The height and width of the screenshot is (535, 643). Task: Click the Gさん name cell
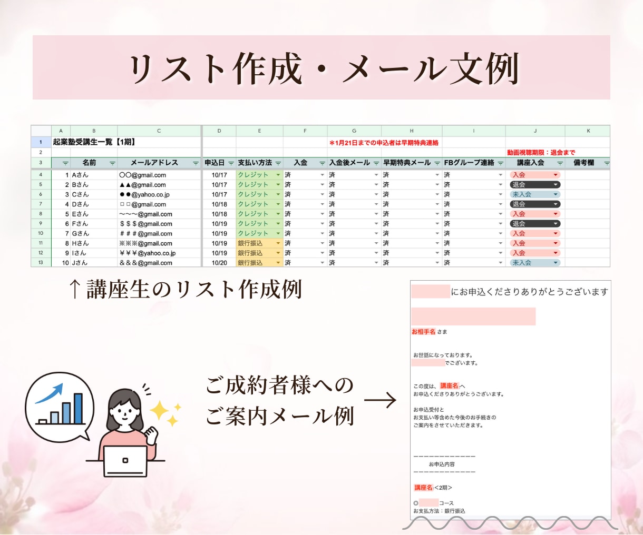[x=94, y=233]
